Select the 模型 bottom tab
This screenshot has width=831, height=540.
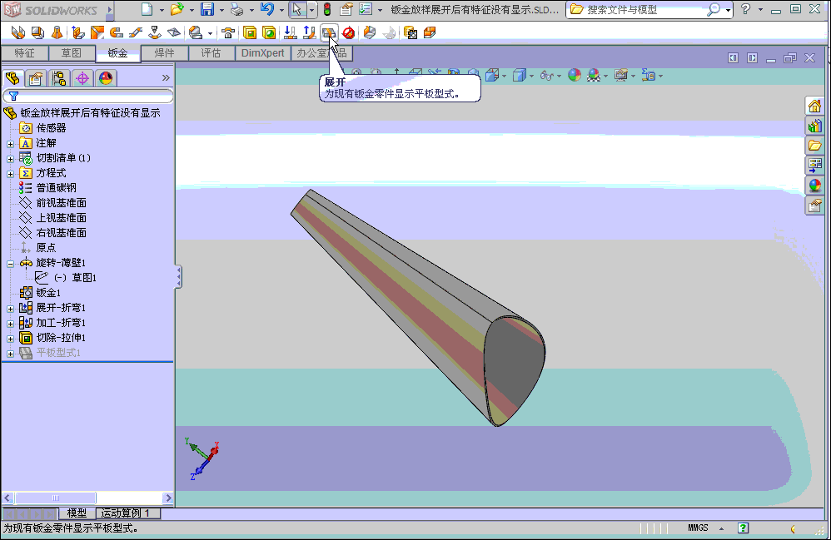(77, 513)
